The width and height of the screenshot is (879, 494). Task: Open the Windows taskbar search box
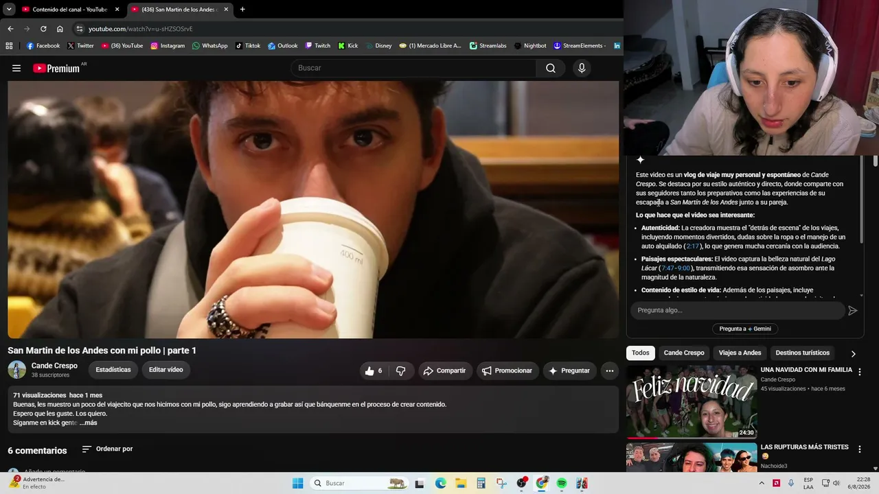point(358,483)
